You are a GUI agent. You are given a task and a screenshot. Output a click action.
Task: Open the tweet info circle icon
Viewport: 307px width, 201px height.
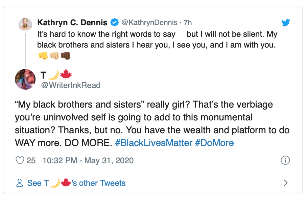(285, 161)
